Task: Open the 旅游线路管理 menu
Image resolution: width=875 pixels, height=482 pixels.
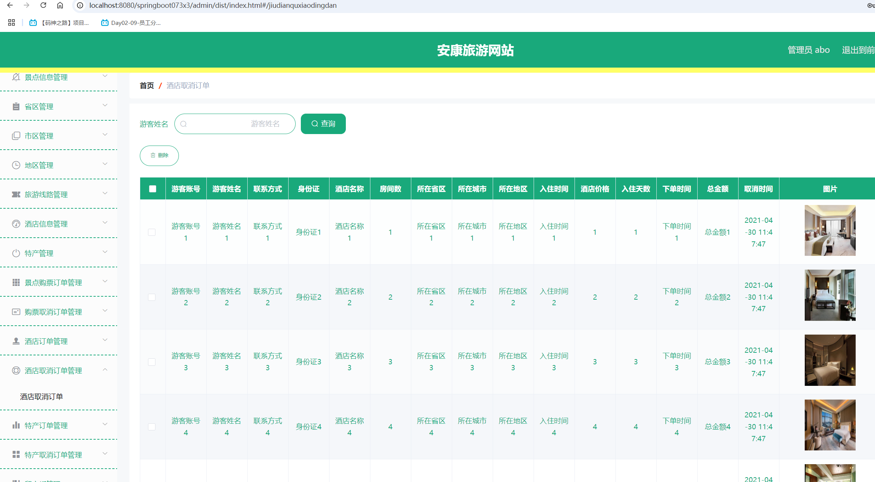Action: (59, 195)
